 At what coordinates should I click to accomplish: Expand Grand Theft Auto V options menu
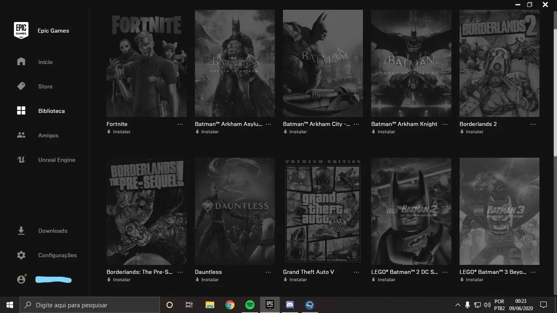356,272
